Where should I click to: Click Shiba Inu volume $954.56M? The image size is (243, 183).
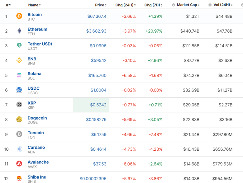tap(222, 179)
